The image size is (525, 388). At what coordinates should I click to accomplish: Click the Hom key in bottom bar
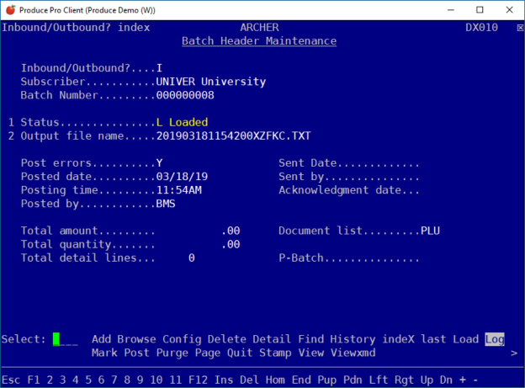pyautogui.click(x=275, y=380)
